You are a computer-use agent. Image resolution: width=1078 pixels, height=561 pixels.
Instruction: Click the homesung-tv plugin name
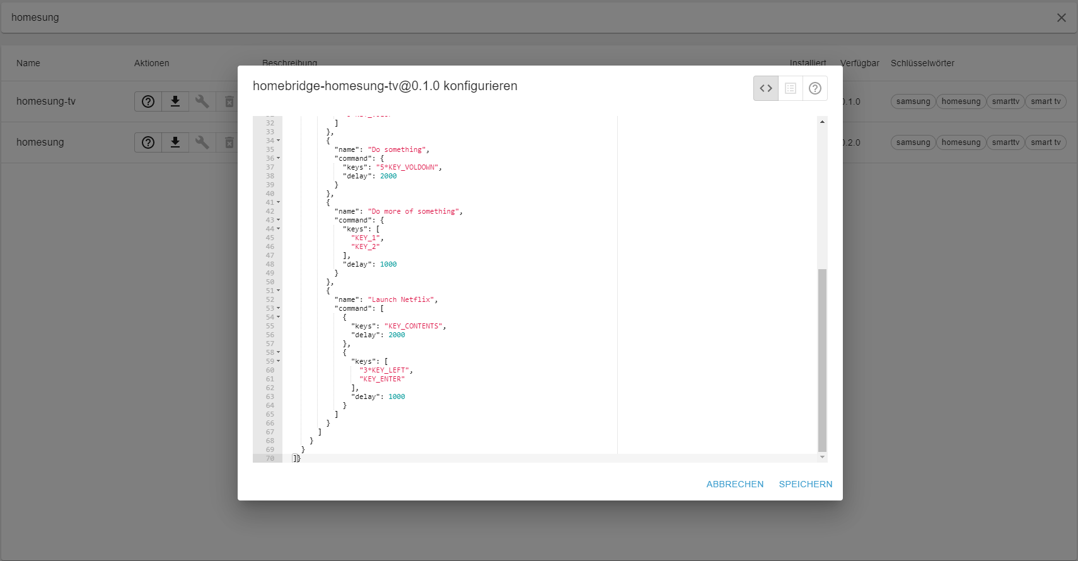coord(46,101)
